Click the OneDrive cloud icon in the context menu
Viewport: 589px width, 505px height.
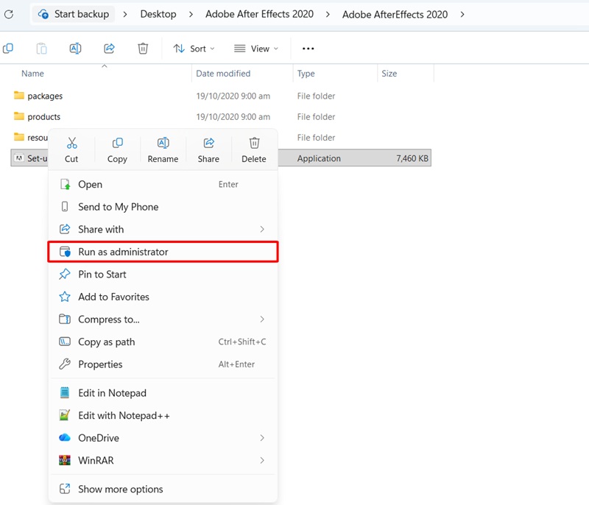coord(66,437)
